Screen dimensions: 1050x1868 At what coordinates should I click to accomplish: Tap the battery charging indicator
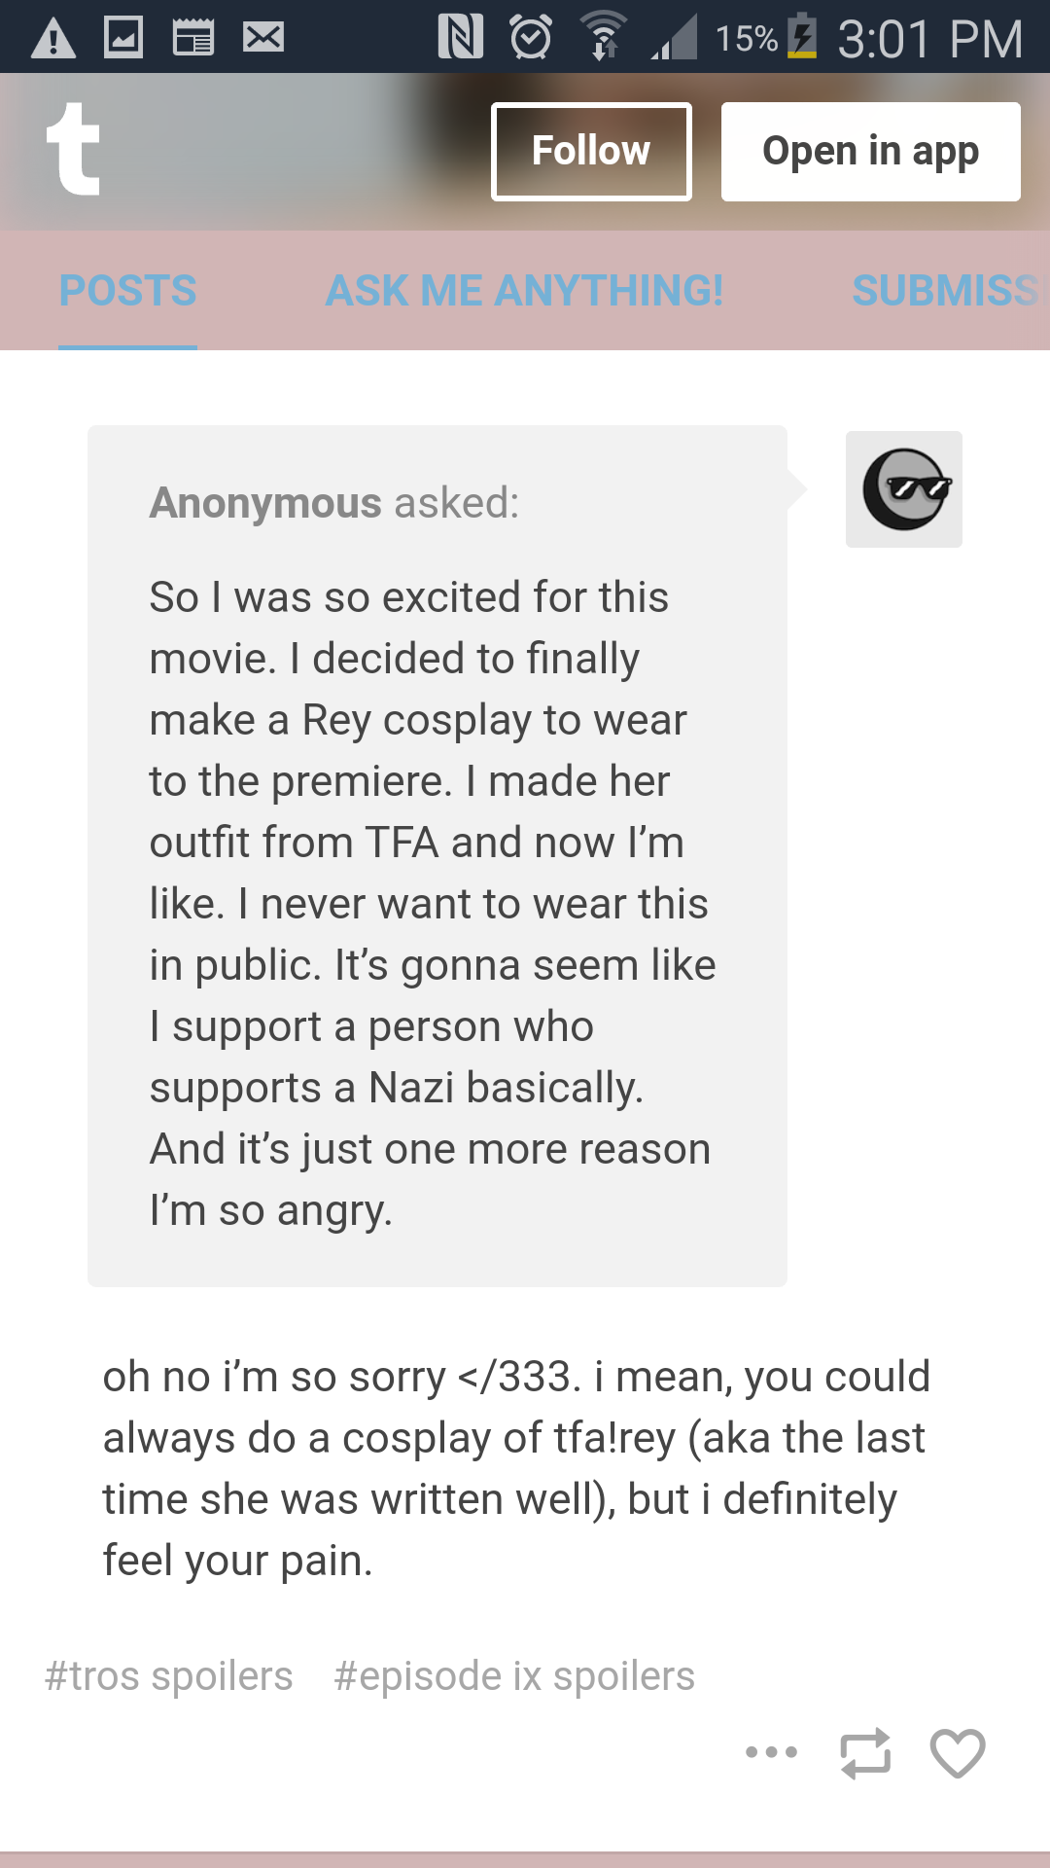802,36
